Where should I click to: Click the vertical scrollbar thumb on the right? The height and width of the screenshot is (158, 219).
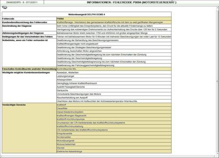(x=217, y=81)
